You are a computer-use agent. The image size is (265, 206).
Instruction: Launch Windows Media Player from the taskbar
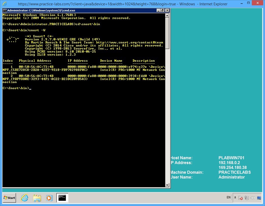(50, 198)
